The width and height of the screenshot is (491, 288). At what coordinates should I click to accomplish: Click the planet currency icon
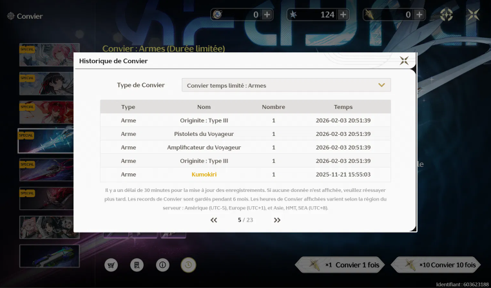tap(217, 14)
